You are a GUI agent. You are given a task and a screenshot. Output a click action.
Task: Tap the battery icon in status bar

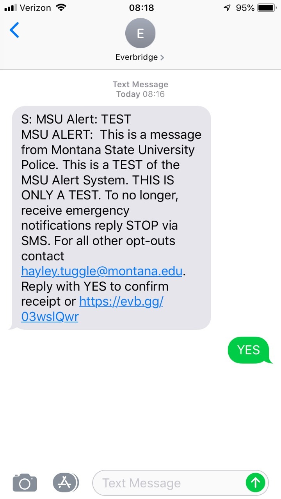pyautogui.click(x=267, y=8)
